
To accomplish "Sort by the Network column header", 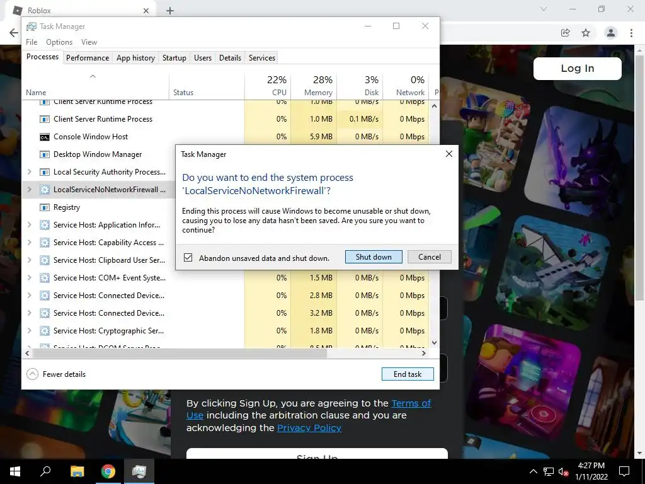I will (x=406, y=86).
